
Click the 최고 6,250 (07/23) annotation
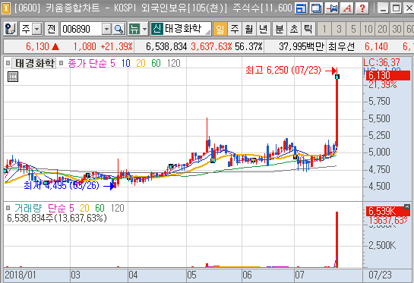[283, 70]
